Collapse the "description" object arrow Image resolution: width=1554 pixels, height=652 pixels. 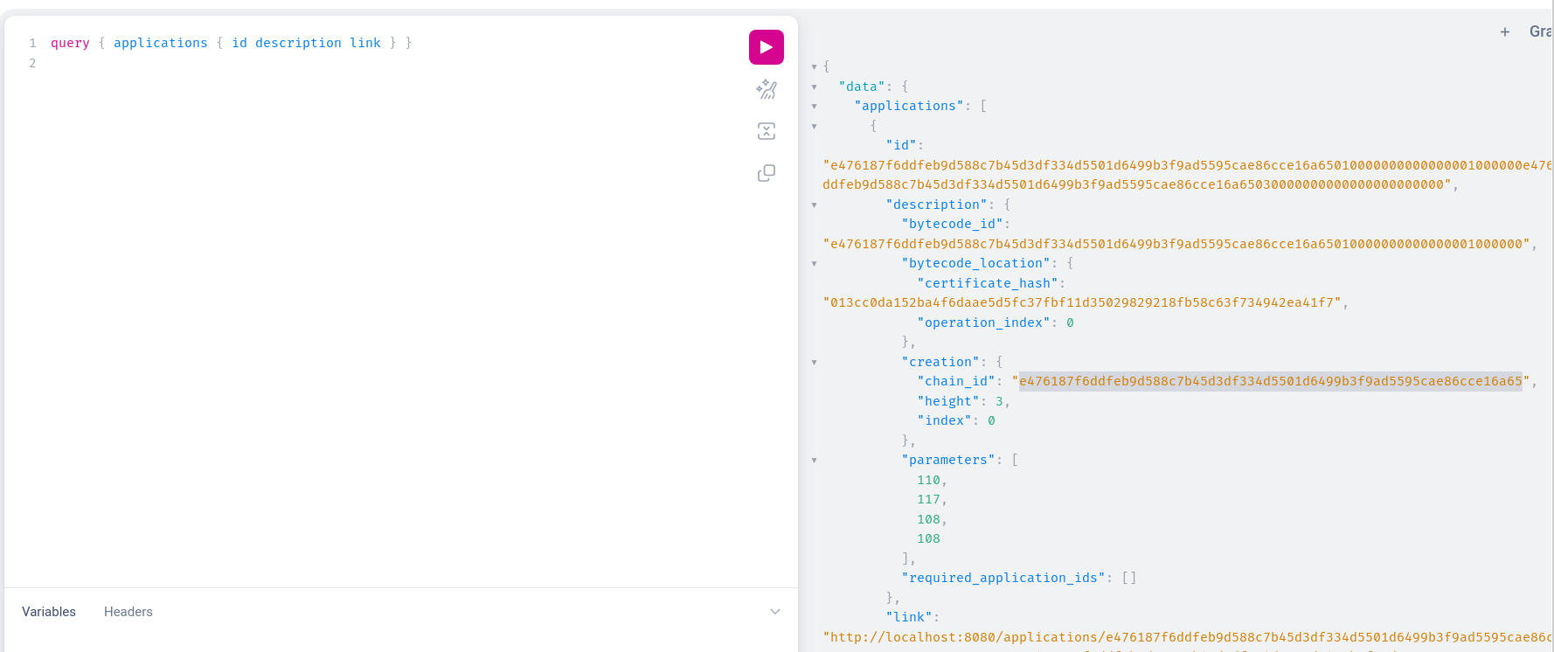click(815, 205)
